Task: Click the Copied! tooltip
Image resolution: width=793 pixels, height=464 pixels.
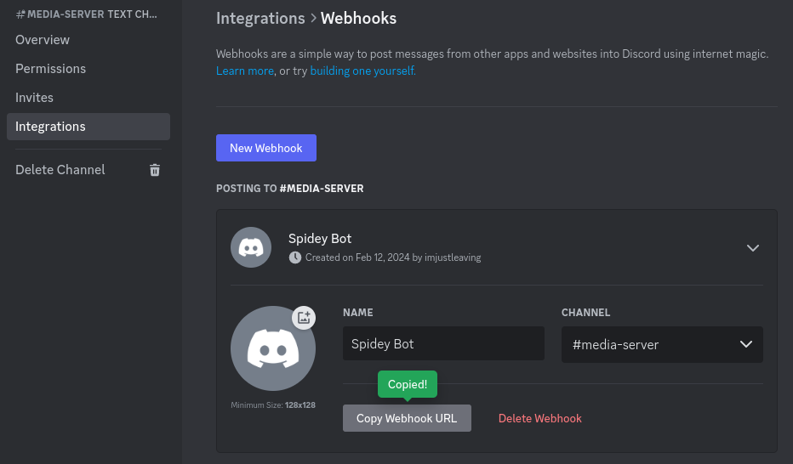Action: pyautogui.click(x=408, y=384)
